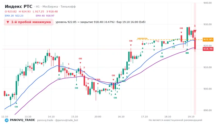Click the close value 'З 918.48'
221x124 pixels.
pos(52,11)
